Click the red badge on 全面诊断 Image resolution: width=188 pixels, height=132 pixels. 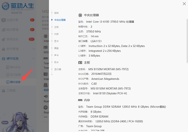(32, 20)
